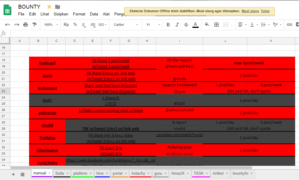This screenshot has width=299, height=180.
Task: Expand the merge cells options arrow
Action: [x=232, y=25]
